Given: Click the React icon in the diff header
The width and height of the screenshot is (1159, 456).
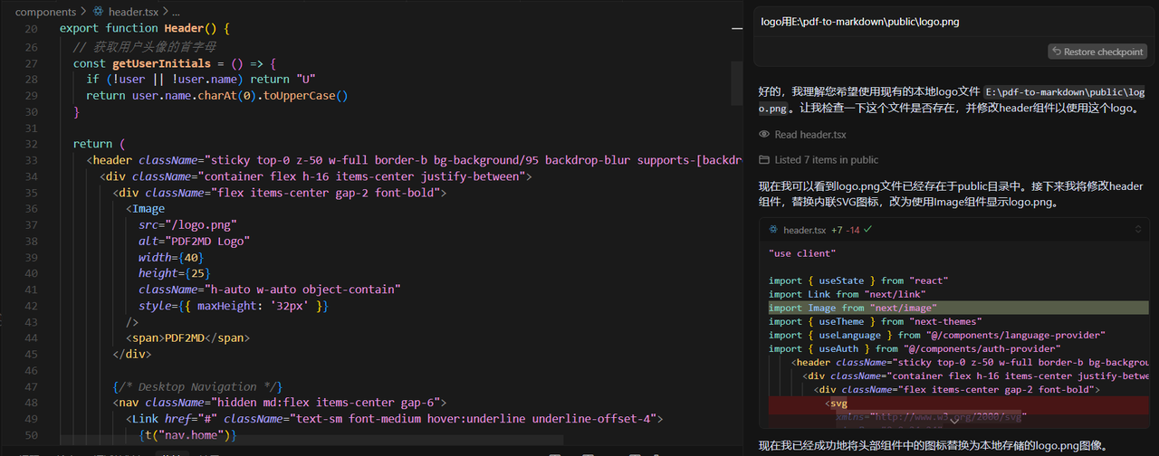Looking at the screenshot, I should coord(773,231).
